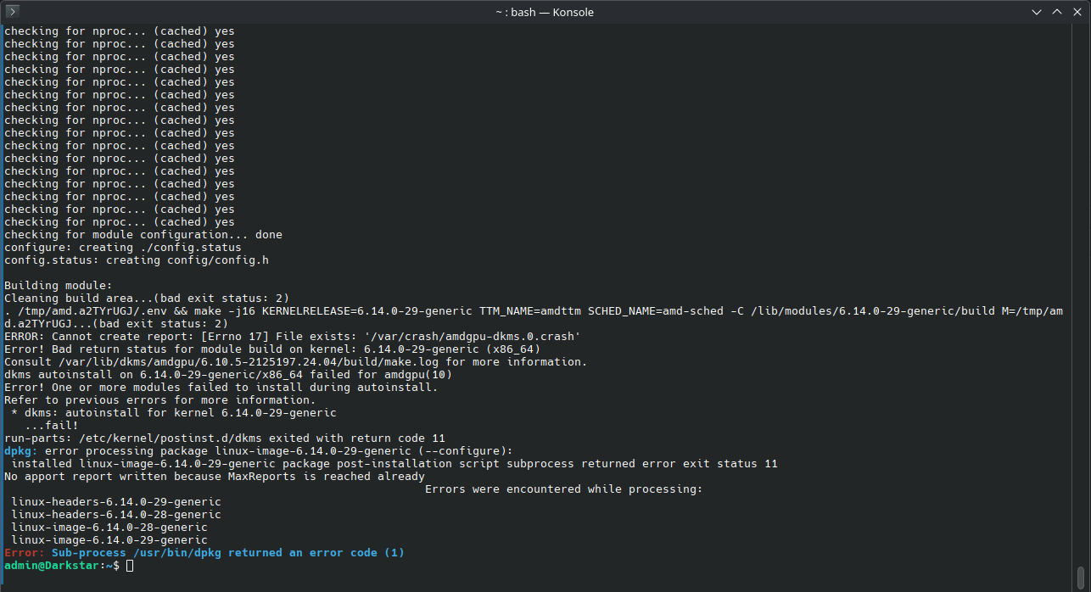Click 'Sub-process /usr/bin/dpkg returned an error code' text
Screen dimensions: 1091x592
pos(215,553)
